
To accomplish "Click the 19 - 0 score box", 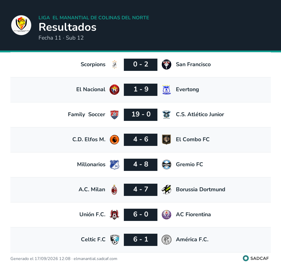I will coord(140,115).
